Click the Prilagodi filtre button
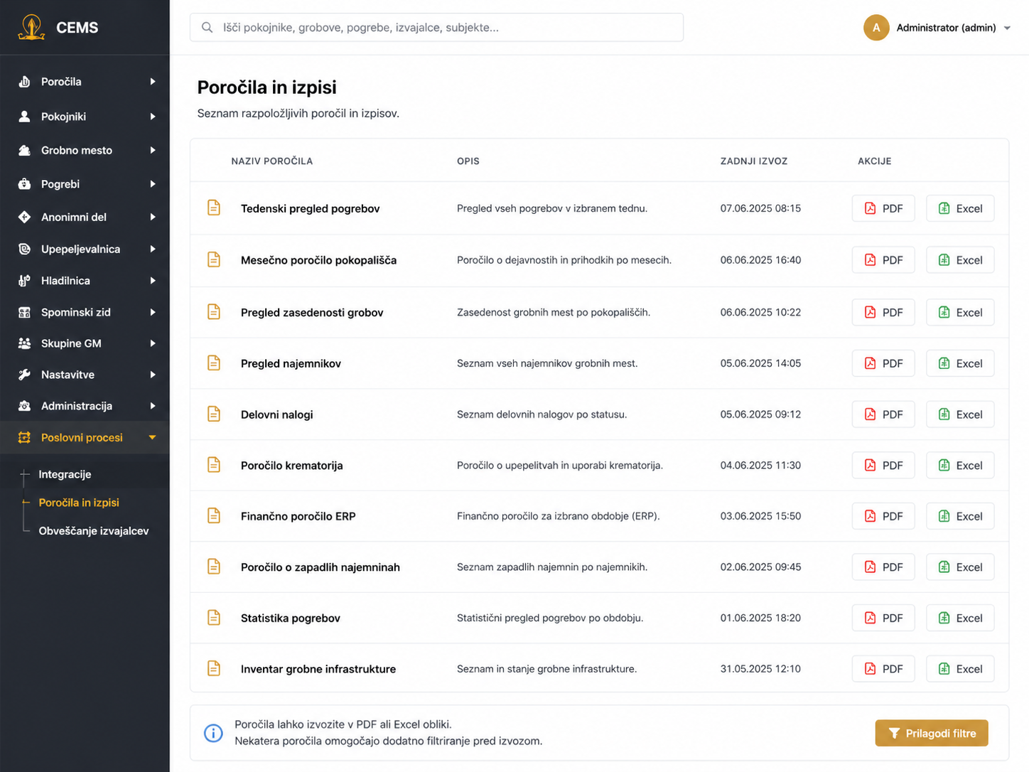The height and width of the screenshot is (772, 1029). click(932, 733)
